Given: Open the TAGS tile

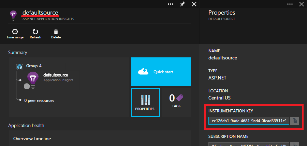Looking at the screenshot, I should (x=176, y=102).
